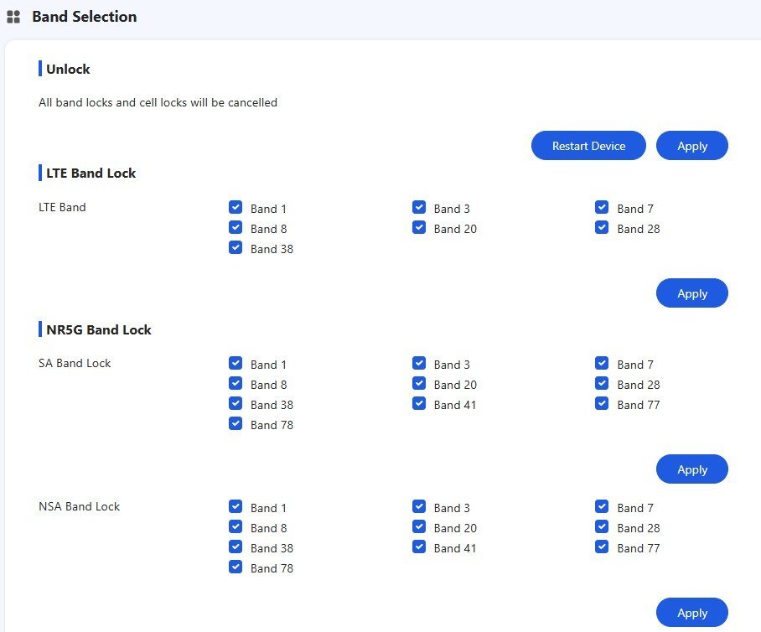The height and width of the screenshot is (632, 761).
Task: Toggle NSA Band 78 checkbox
Action: pyautogui.click(x=236, y=567)
